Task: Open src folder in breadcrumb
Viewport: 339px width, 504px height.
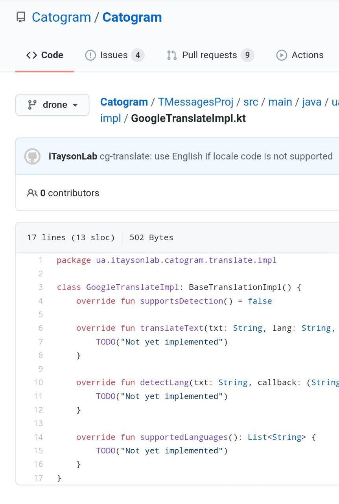Action: click(x=251, y=102)
